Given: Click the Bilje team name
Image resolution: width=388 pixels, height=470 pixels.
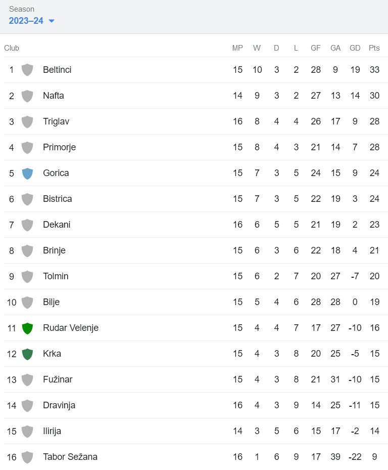Looking at the screenshot, I should coord(51,302).
